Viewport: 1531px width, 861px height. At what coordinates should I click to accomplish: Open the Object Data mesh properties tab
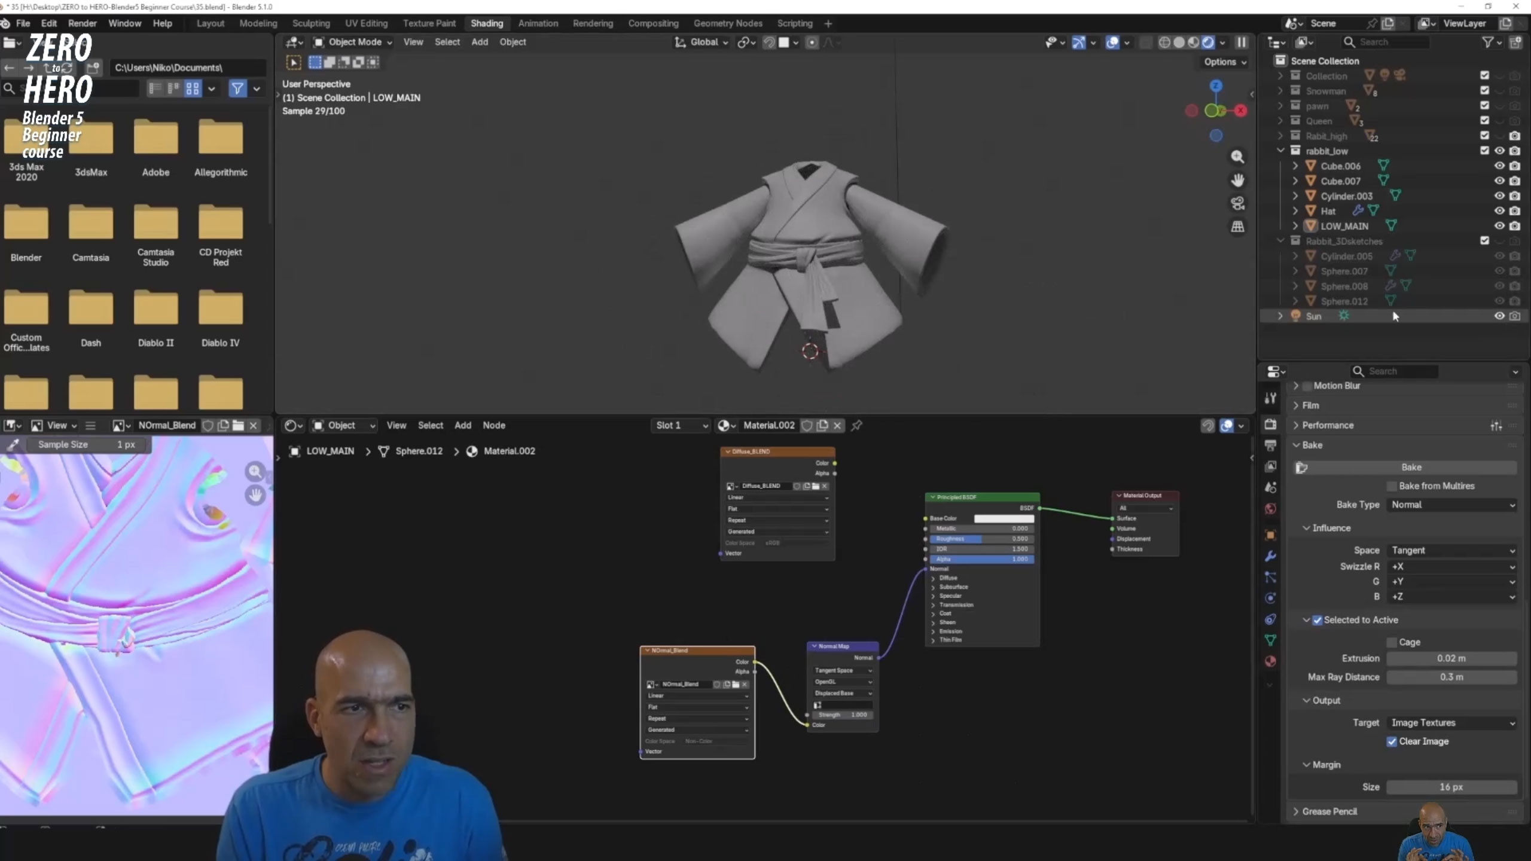pyautogui.click(x=1270, y=640)
